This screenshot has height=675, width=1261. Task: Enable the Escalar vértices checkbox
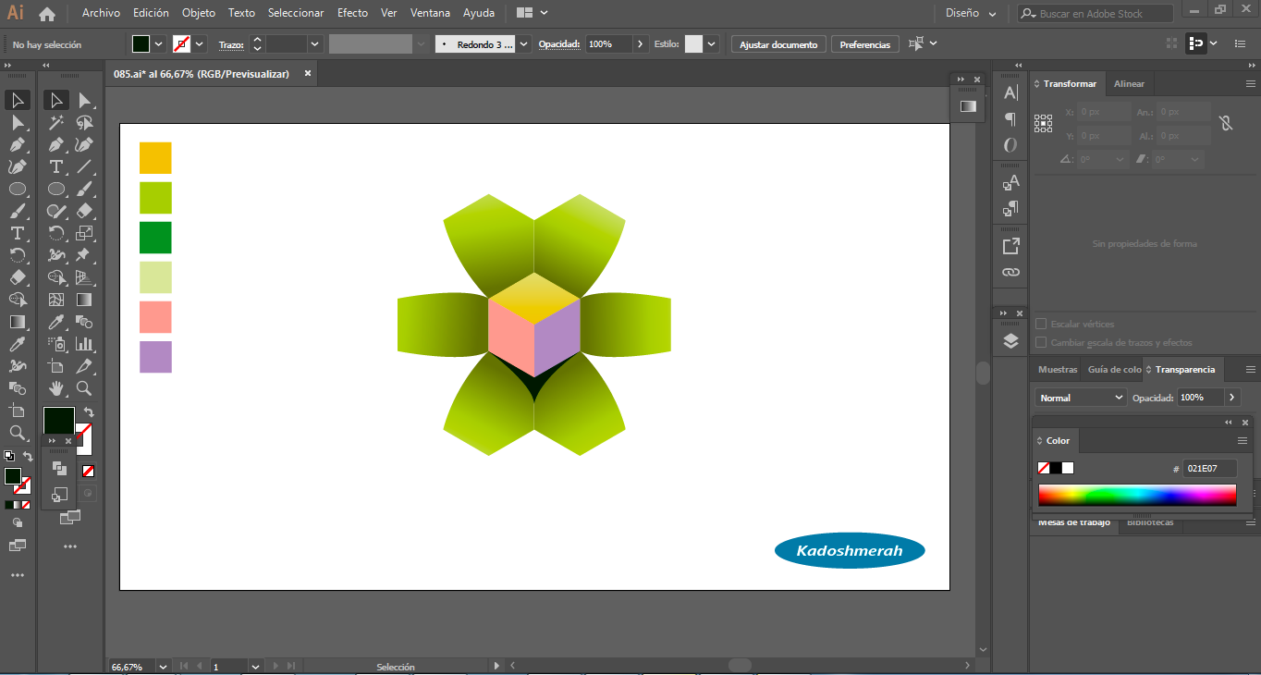(x=1041, y=325)
